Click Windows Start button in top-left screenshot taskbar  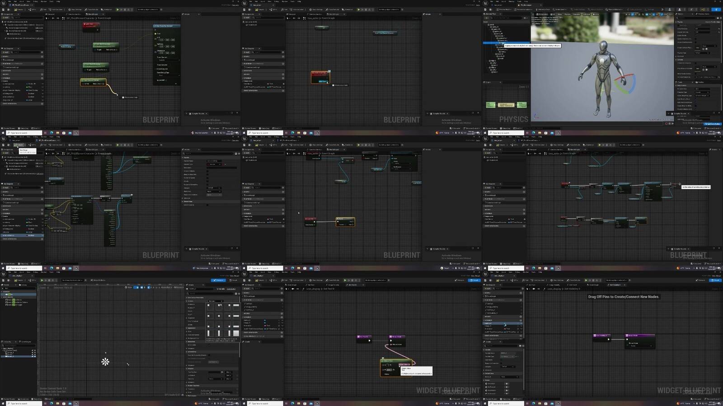coord(3,133)
